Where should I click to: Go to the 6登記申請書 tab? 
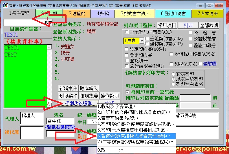coord(173,13)
